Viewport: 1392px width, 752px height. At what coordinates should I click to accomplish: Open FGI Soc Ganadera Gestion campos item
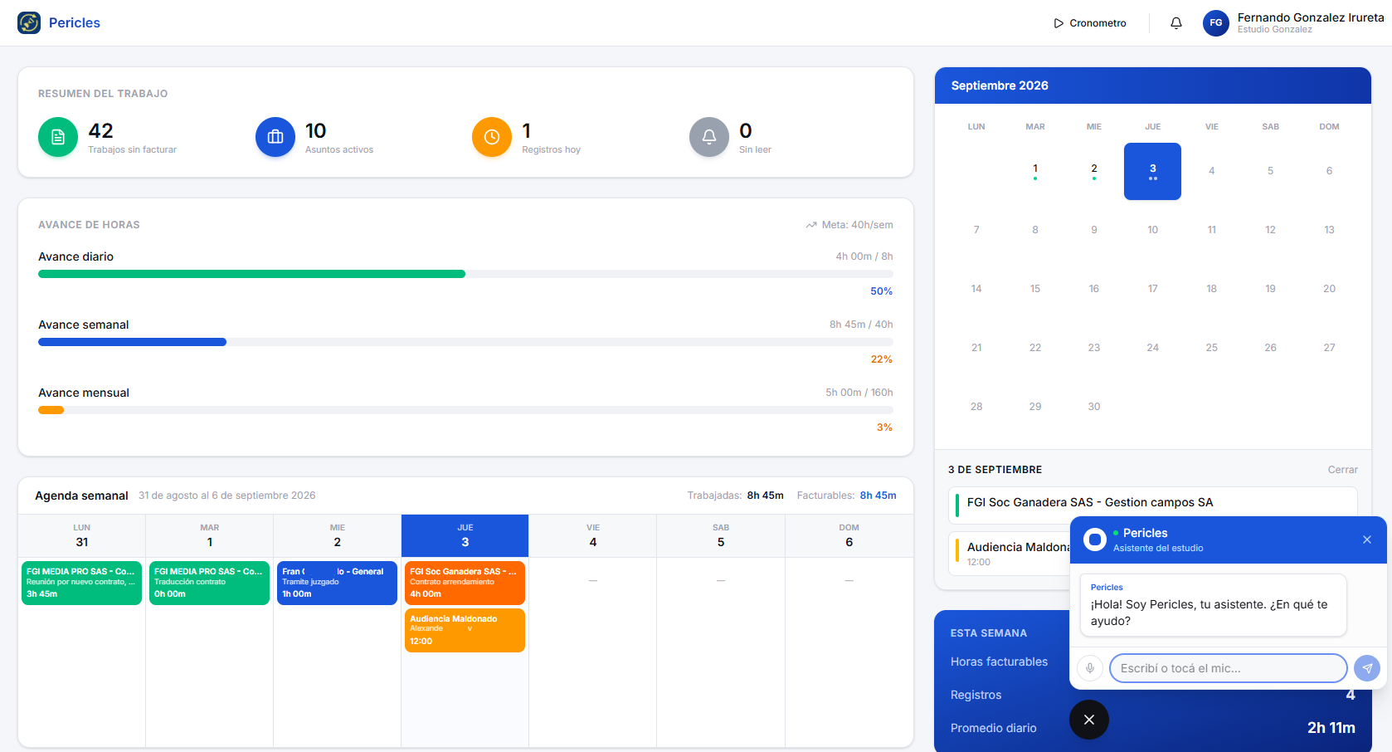click(1152, 505)
